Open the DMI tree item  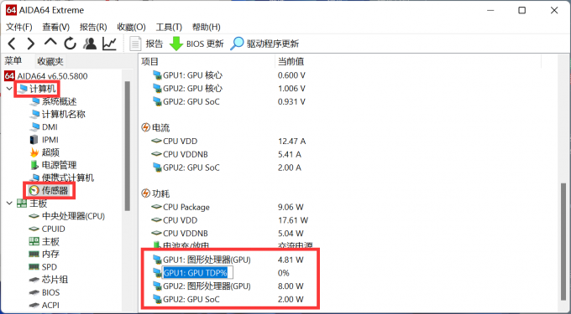[x=44, y=127]
